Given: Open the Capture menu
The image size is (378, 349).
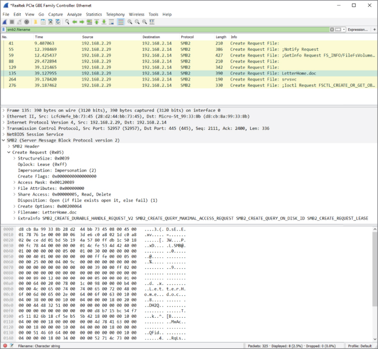Looking at the screenshot, I should [55, 15].
